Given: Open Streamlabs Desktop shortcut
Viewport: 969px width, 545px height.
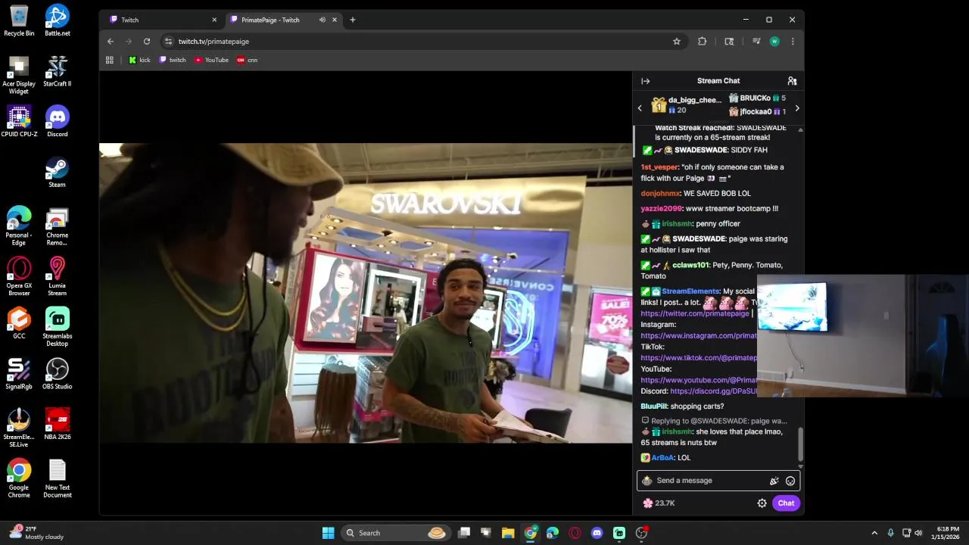Looking at the screenshot, I should (58, 327).
